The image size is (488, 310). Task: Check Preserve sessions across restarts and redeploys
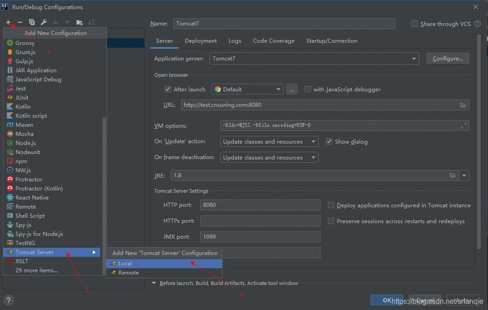coord(331,221)
